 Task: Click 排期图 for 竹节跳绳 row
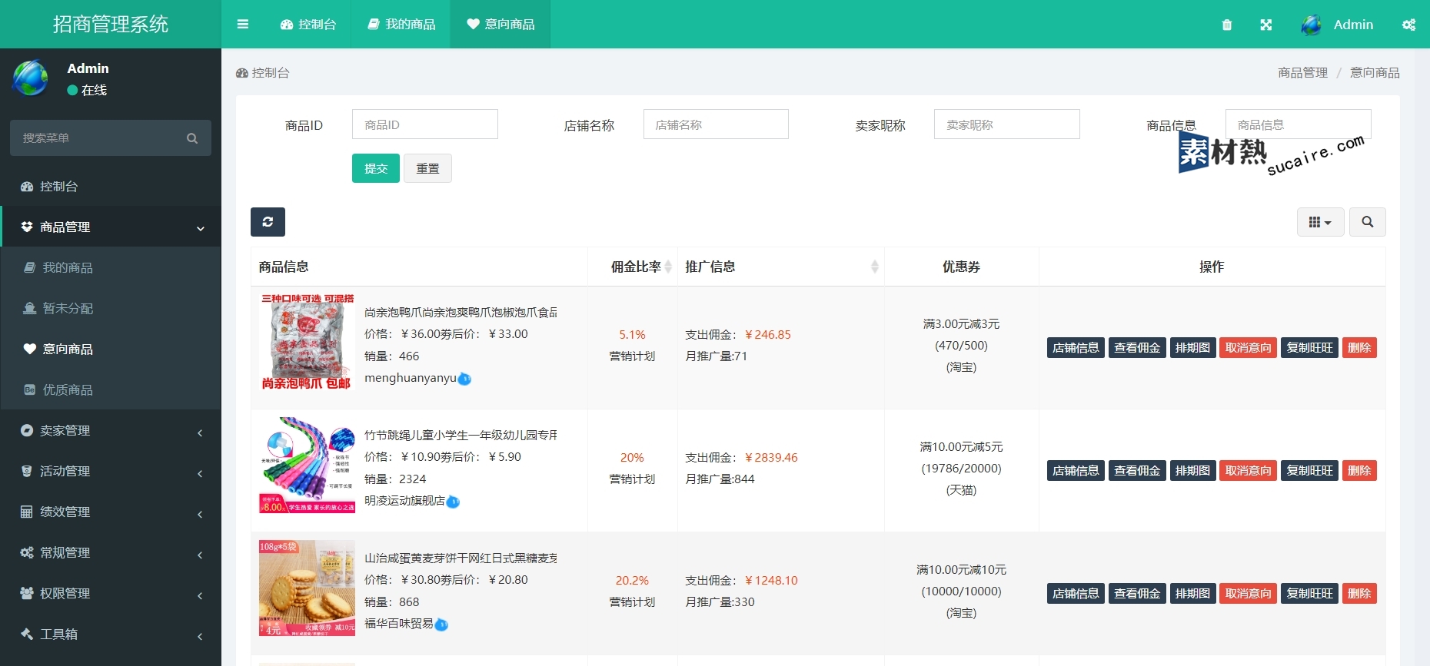coord(1192,470)
